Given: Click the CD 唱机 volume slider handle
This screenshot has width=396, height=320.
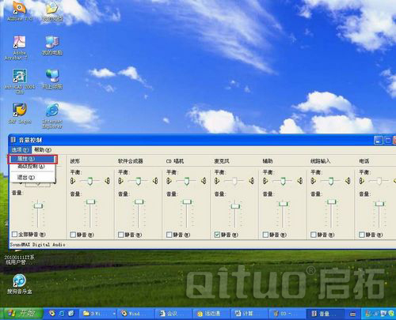Looking at the screenshot, I should 187,201.
